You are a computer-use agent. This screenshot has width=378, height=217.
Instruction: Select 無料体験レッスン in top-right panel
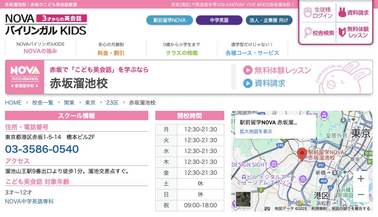coord(354,32)
